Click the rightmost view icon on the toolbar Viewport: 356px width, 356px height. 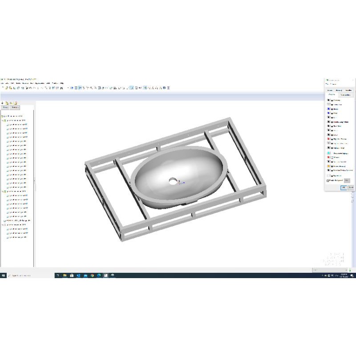coord(167,88)
